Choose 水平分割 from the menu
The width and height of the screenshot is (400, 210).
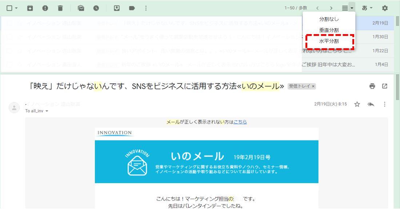(329, 41)
